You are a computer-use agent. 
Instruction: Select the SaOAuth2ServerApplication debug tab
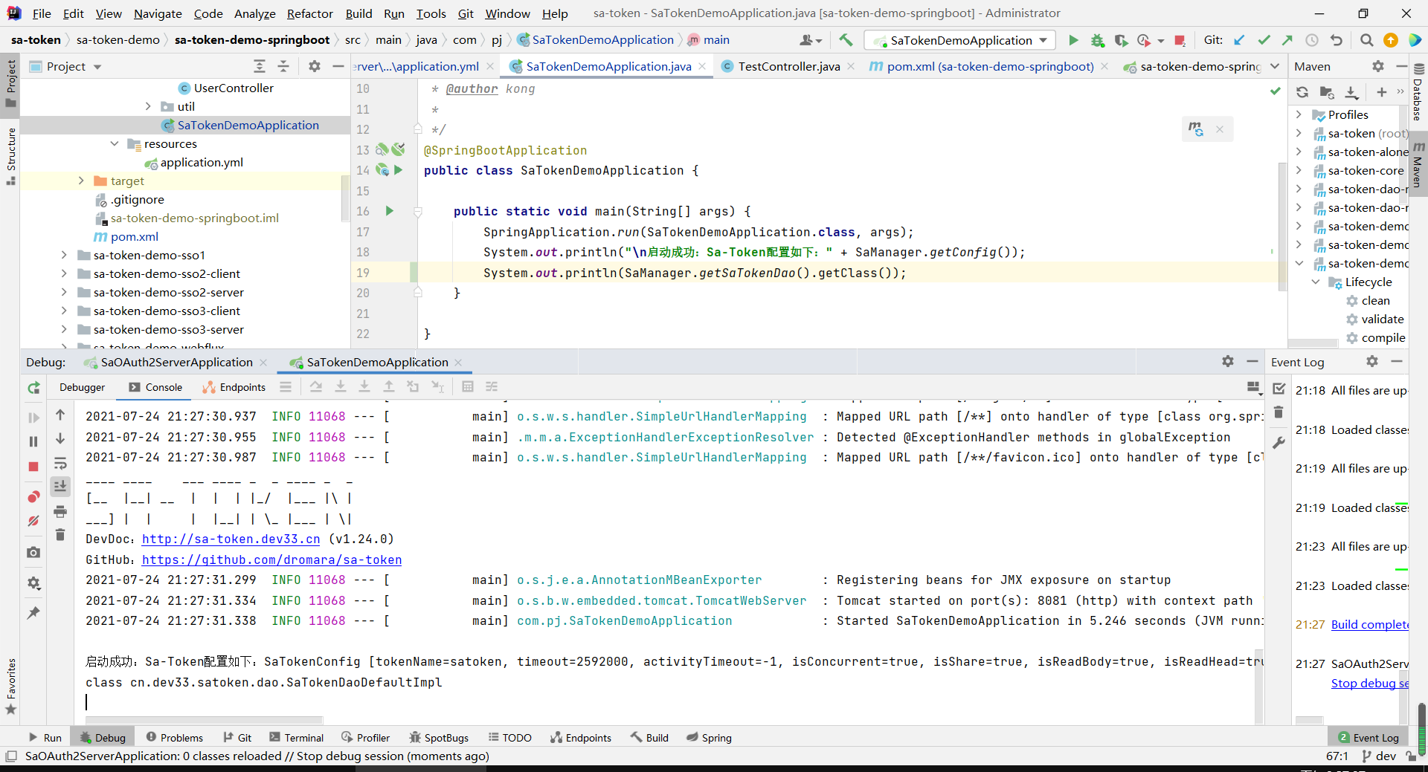coord(176,362)
